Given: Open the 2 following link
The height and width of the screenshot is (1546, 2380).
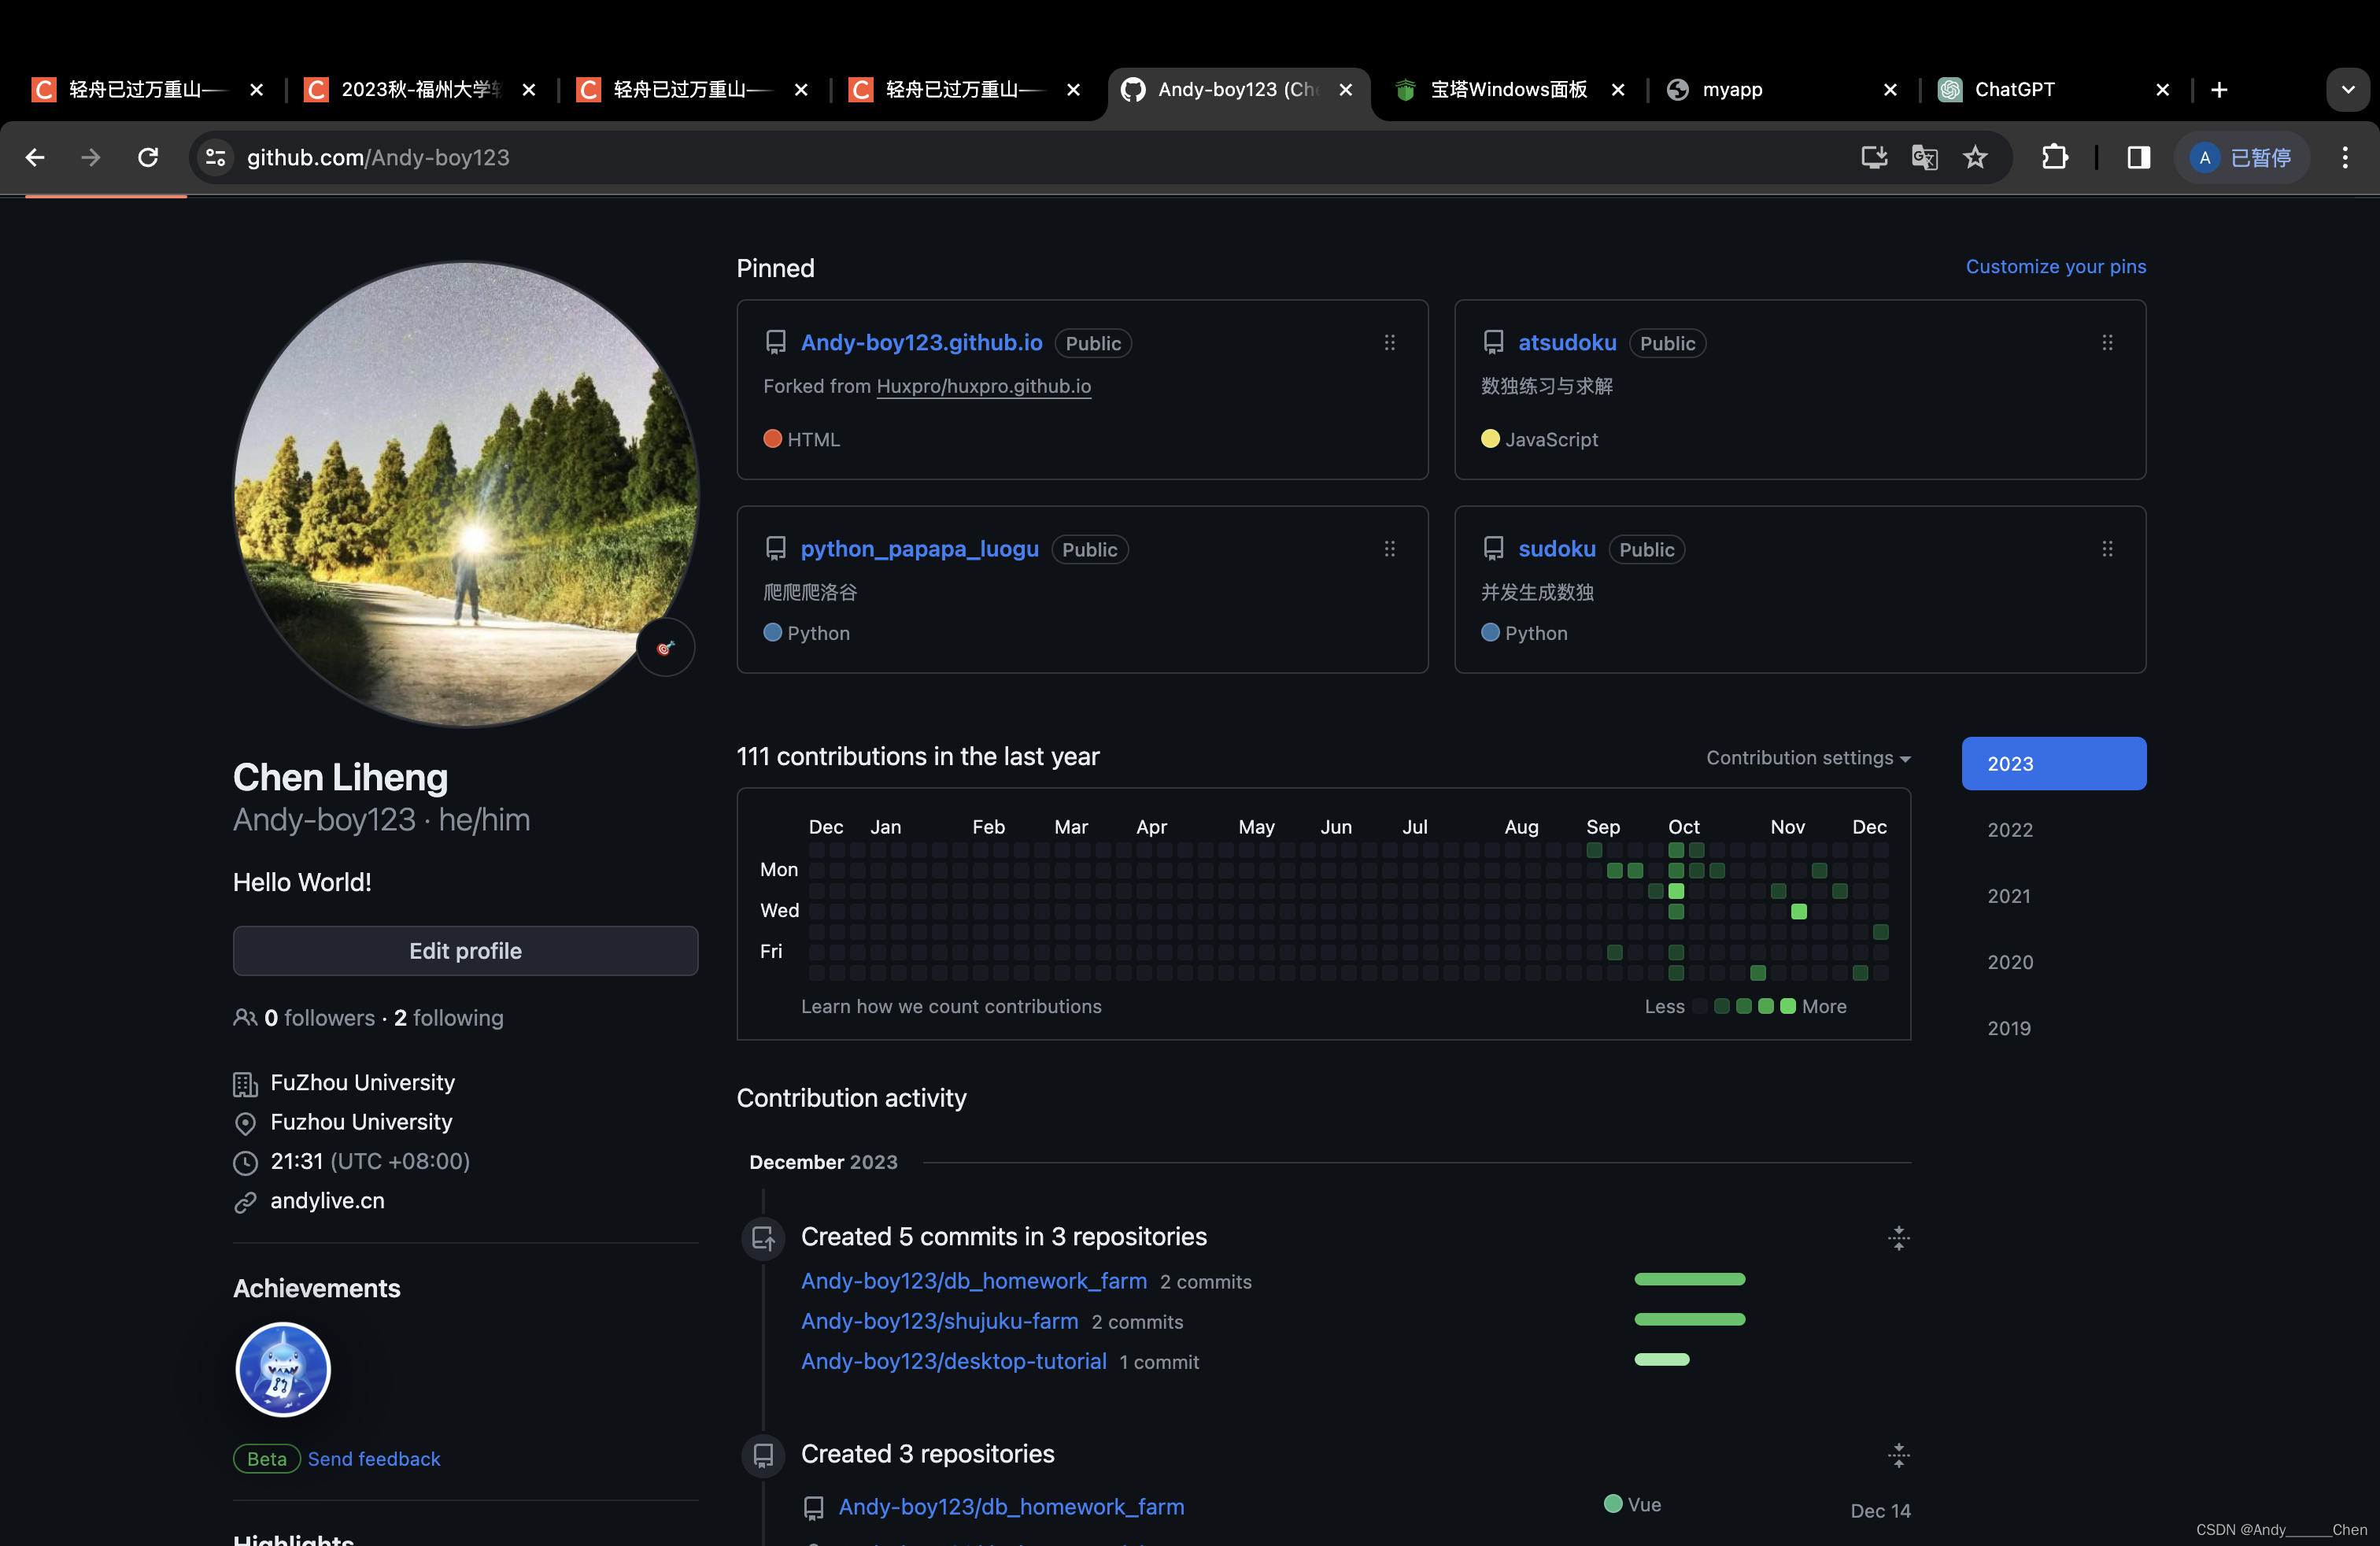Looking at the screenshot, I should [448, 1017].
